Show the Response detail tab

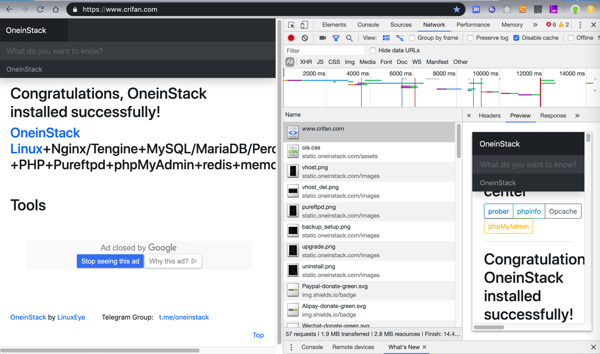tap(553, 116)
